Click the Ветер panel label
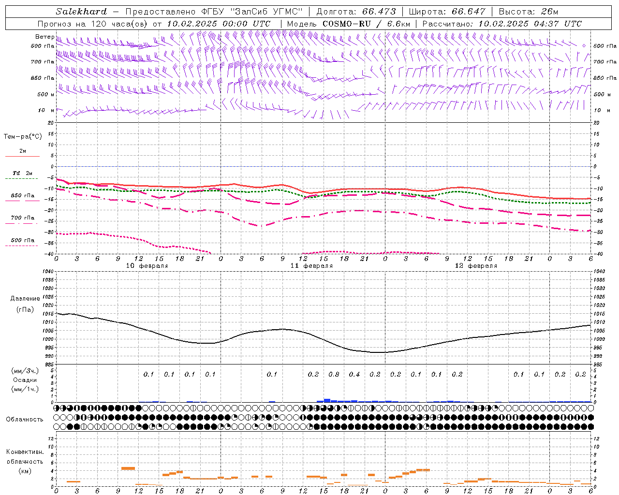Image resolution: width=619 pixels, height=495 pixels. pos(44,37)
